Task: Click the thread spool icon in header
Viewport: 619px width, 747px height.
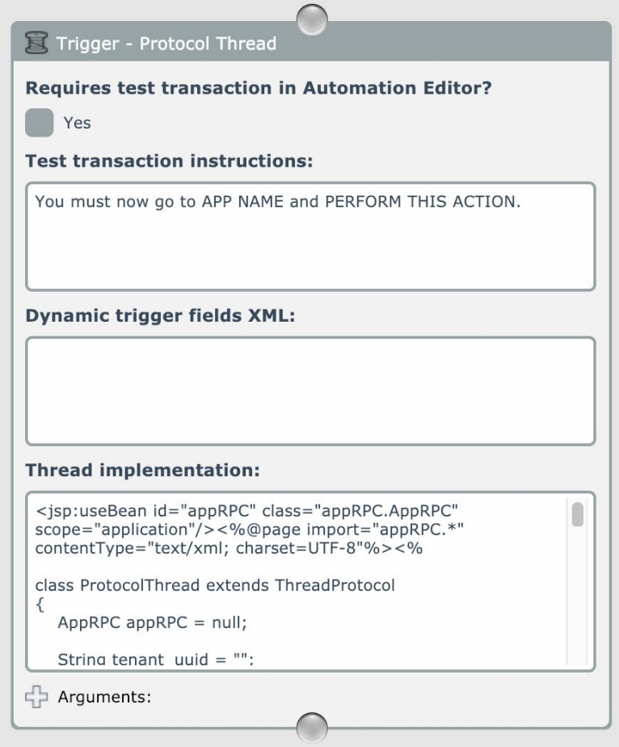Action: tap(36, 44)
